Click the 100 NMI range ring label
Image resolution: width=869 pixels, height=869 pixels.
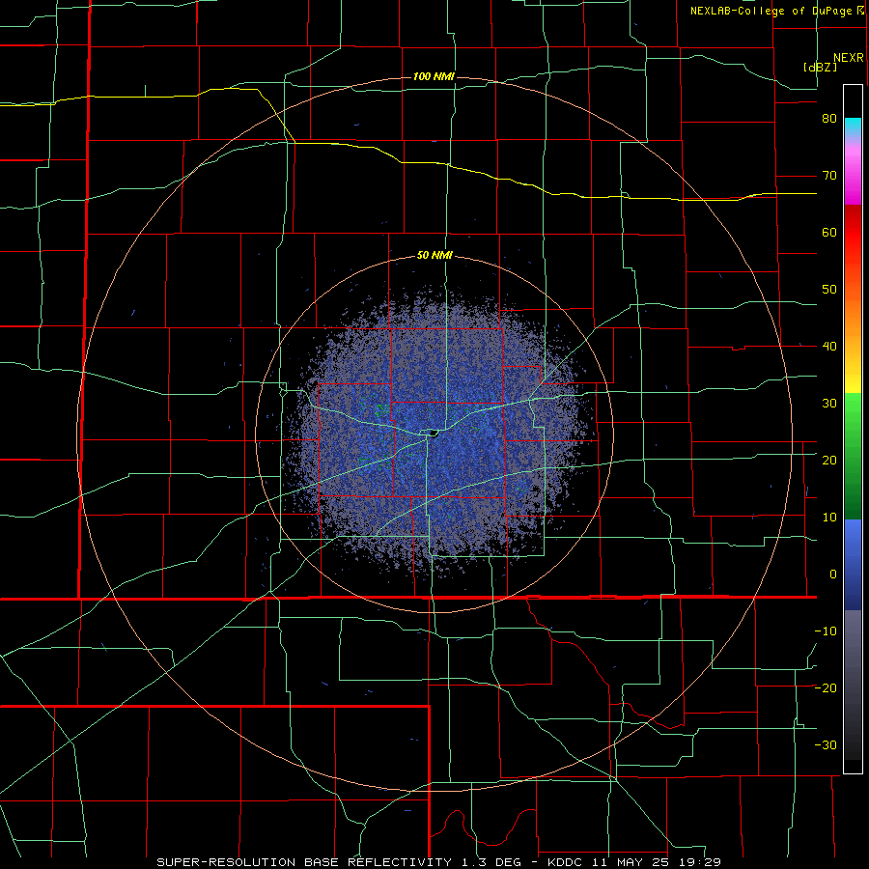point(434,76)
